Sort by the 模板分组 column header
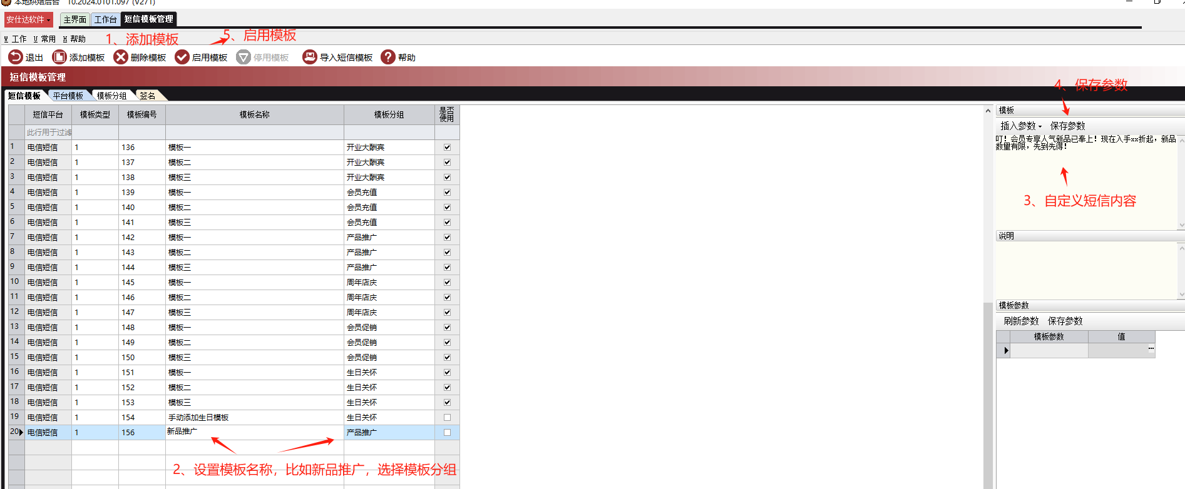 pyautogui.click(x=389, y=114)
